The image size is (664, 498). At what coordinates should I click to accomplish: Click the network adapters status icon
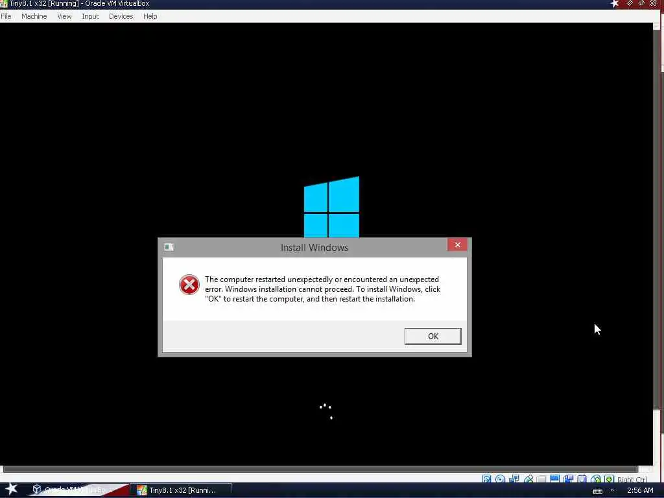click(514, 479)
